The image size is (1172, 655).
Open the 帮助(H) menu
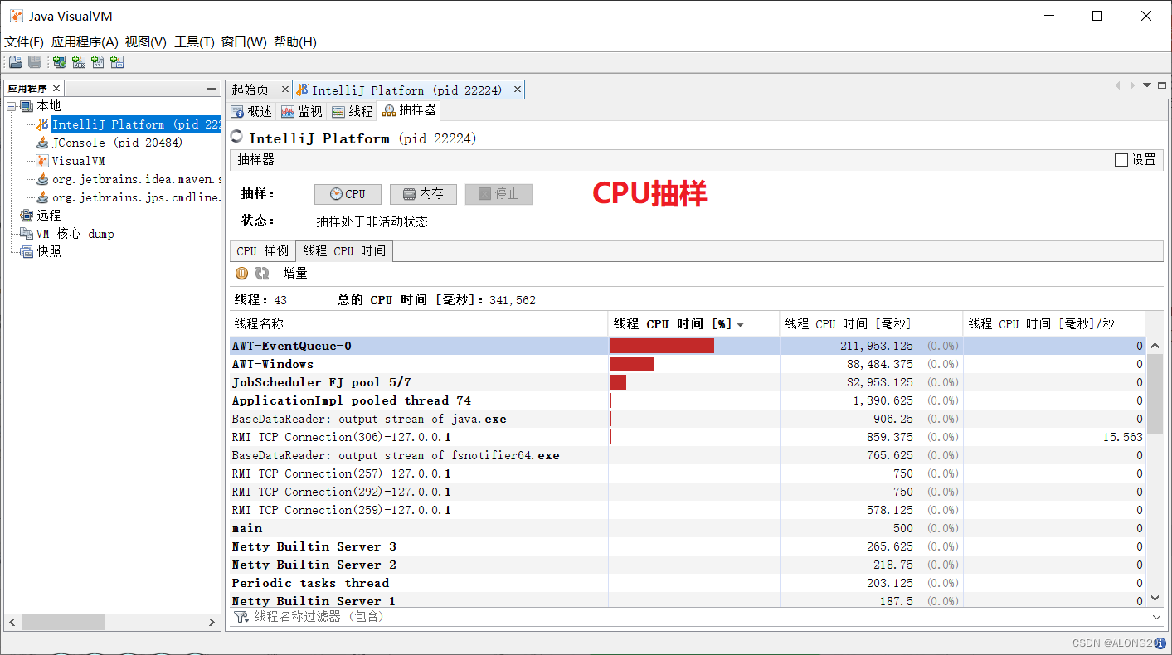click(x=295, y=42)
